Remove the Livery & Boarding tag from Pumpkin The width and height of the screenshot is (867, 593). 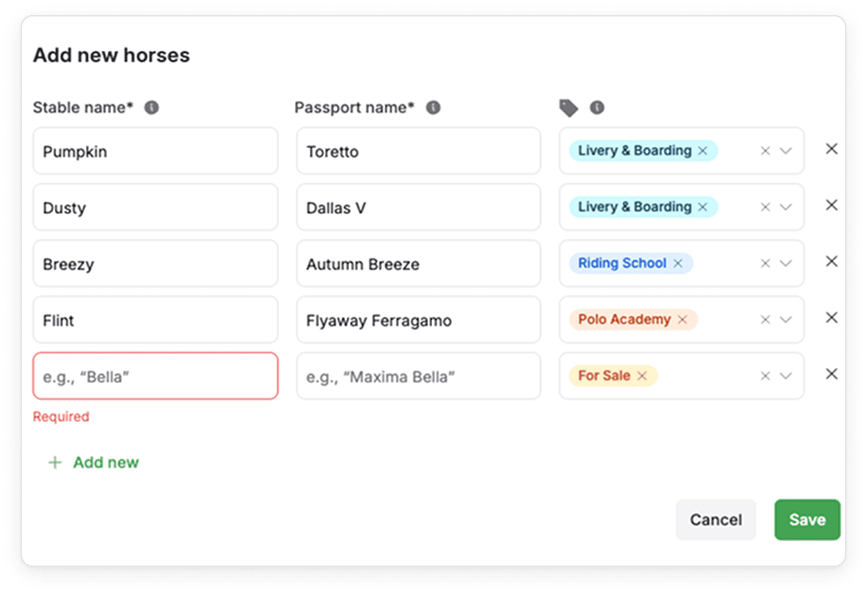tap(702, 151)
